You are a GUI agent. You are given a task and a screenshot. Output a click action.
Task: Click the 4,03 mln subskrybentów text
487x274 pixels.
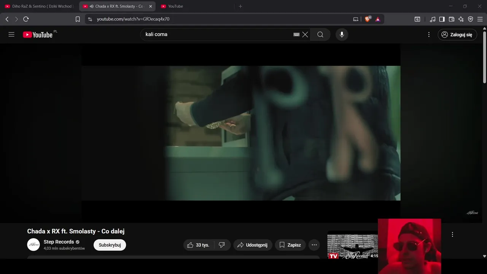(x=64, y=248)
